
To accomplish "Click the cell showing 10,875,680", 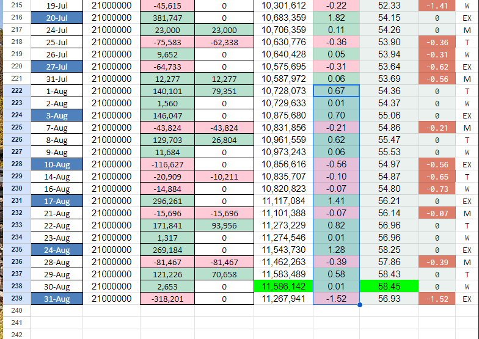I will [x=283, y=115].
